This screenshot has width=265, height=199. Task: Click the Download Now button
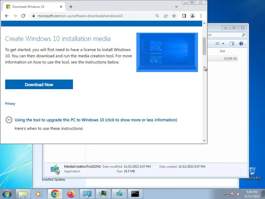[39, 84]
